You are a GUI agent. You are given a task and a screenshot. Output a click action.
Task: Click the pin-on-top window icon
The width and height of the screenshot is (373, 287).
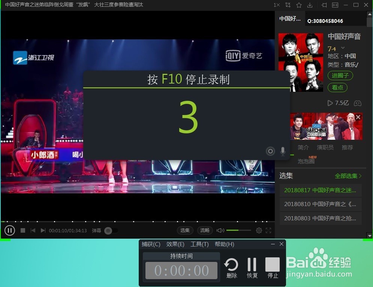point(324,5)
